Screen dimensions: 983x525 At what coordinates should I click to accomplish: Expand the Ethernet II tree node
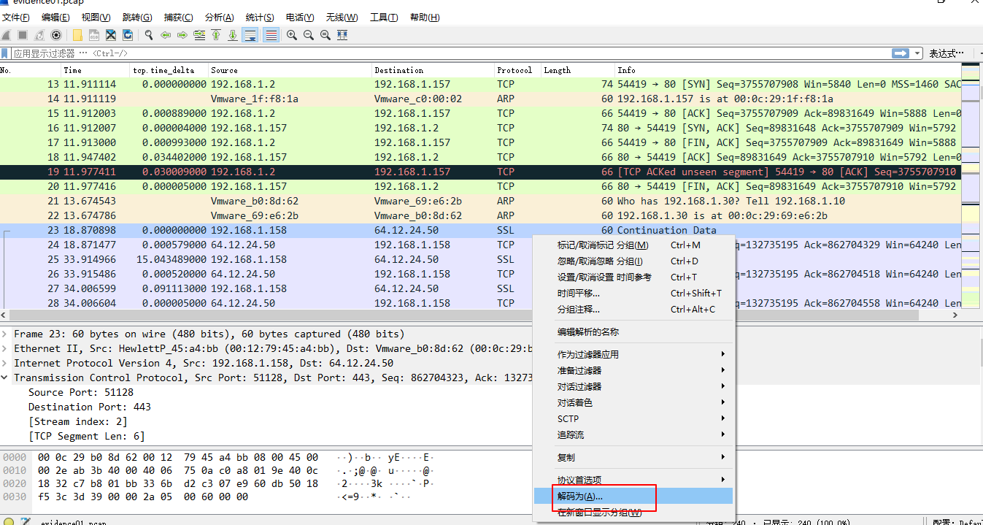5,348
